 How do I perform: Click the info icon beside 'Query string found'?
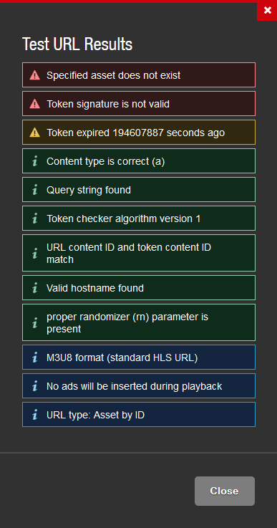(34, 190)
